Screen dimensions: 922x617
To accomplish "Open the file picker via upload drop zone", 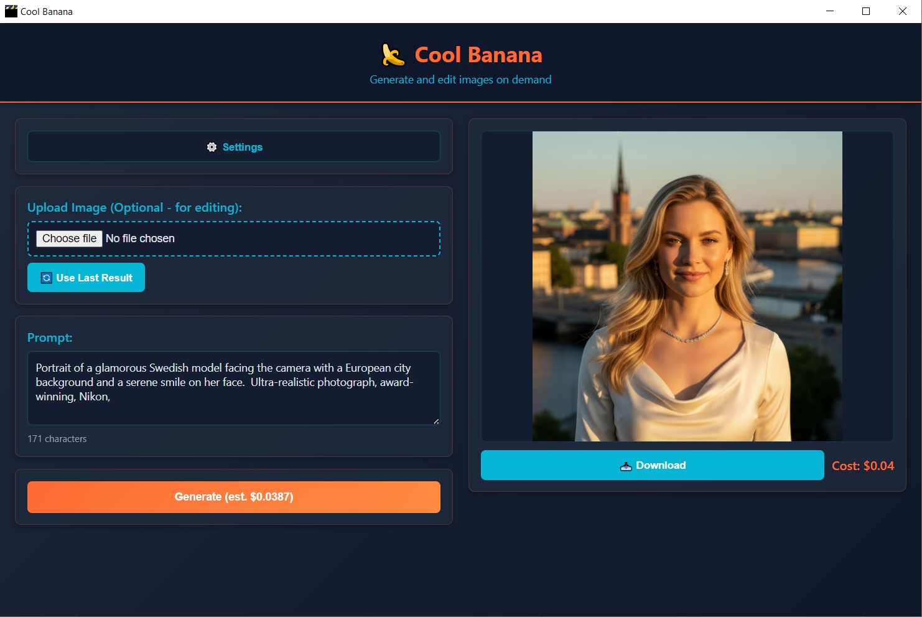I will point(233,238).
